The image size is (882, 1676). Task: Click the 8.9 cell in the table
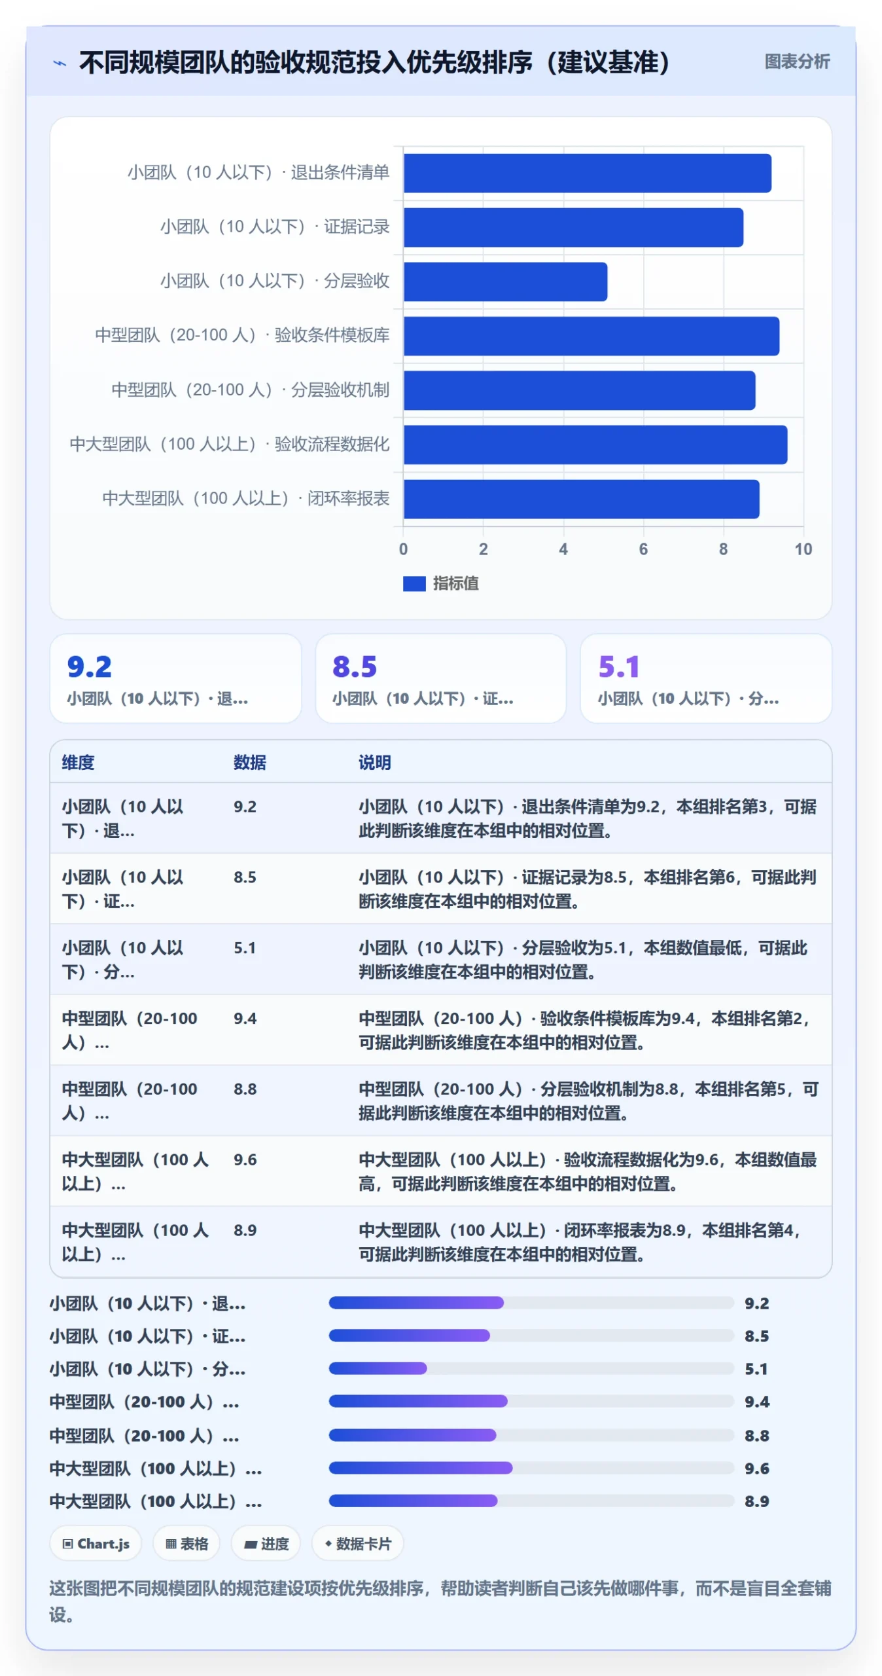point(245,1230)
